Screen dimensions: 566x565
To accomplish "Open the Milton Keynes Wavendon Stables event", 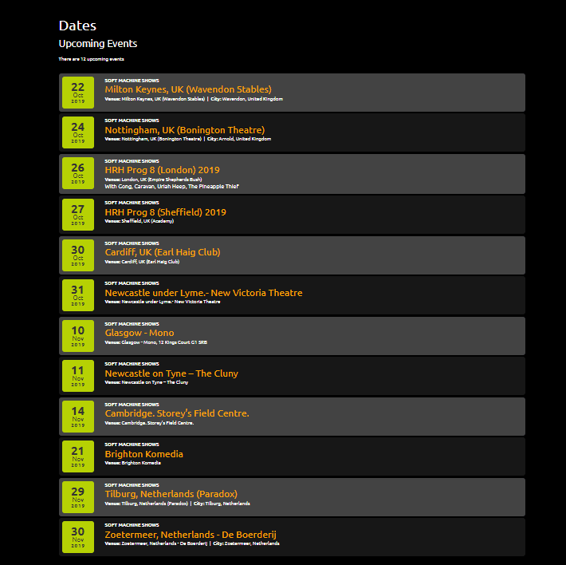I will pos(187,89).
